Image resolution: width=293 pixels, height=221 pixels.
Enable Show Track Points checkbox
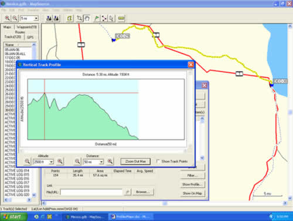[158, 161]
